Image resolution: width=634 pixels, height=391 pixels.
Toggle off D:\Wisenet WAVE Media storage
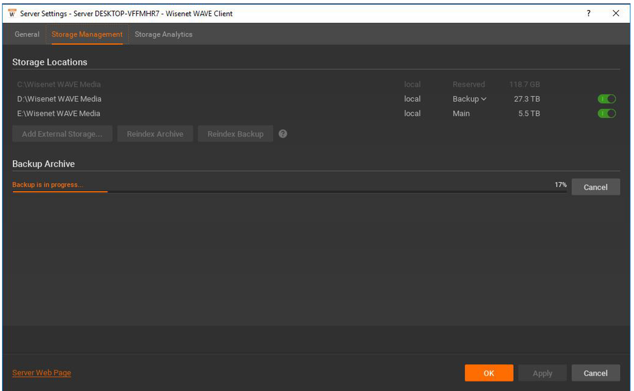607,99
